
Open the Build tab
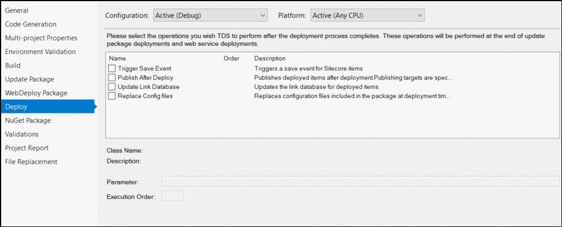(x=13, y=65)
